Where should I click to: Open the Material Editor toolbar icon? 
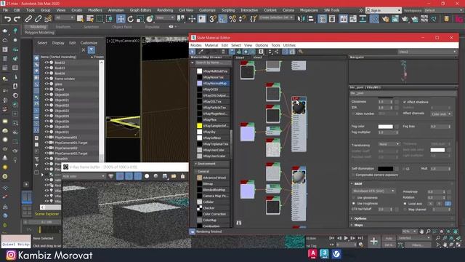click(x=374, y=19)
